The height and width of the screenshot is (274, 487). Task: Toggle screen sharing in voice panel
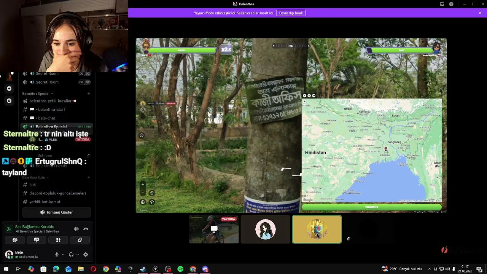tap(37, 240)
